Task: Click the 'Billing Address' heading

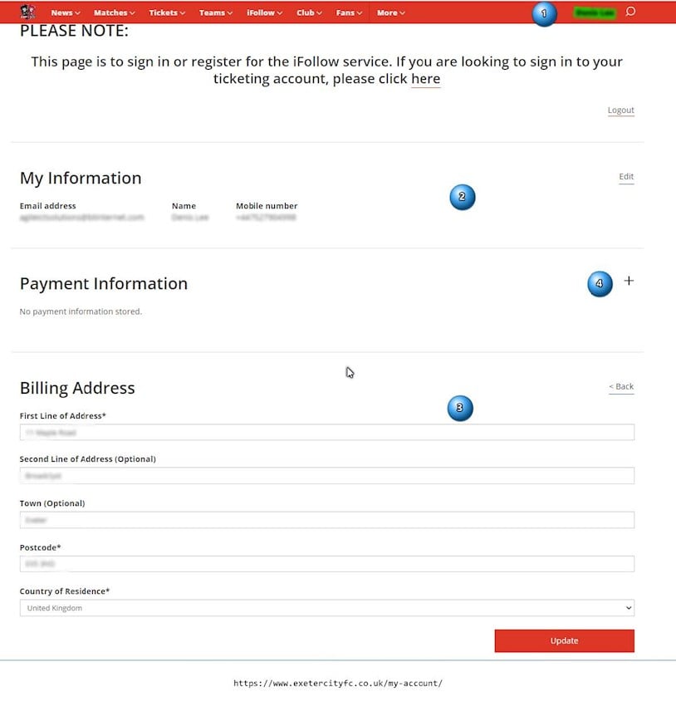Action: tap(77, 388)
